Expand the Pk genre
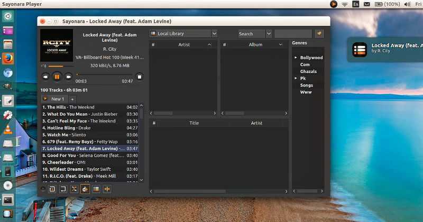 coord(296,78)
